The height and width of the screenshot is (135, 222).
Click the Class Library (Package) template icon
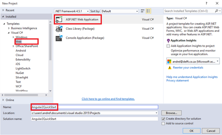59,29
